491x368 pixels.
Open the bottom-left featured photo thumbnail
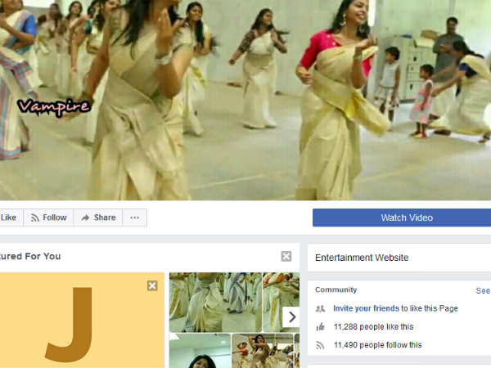tap(199, 351)
